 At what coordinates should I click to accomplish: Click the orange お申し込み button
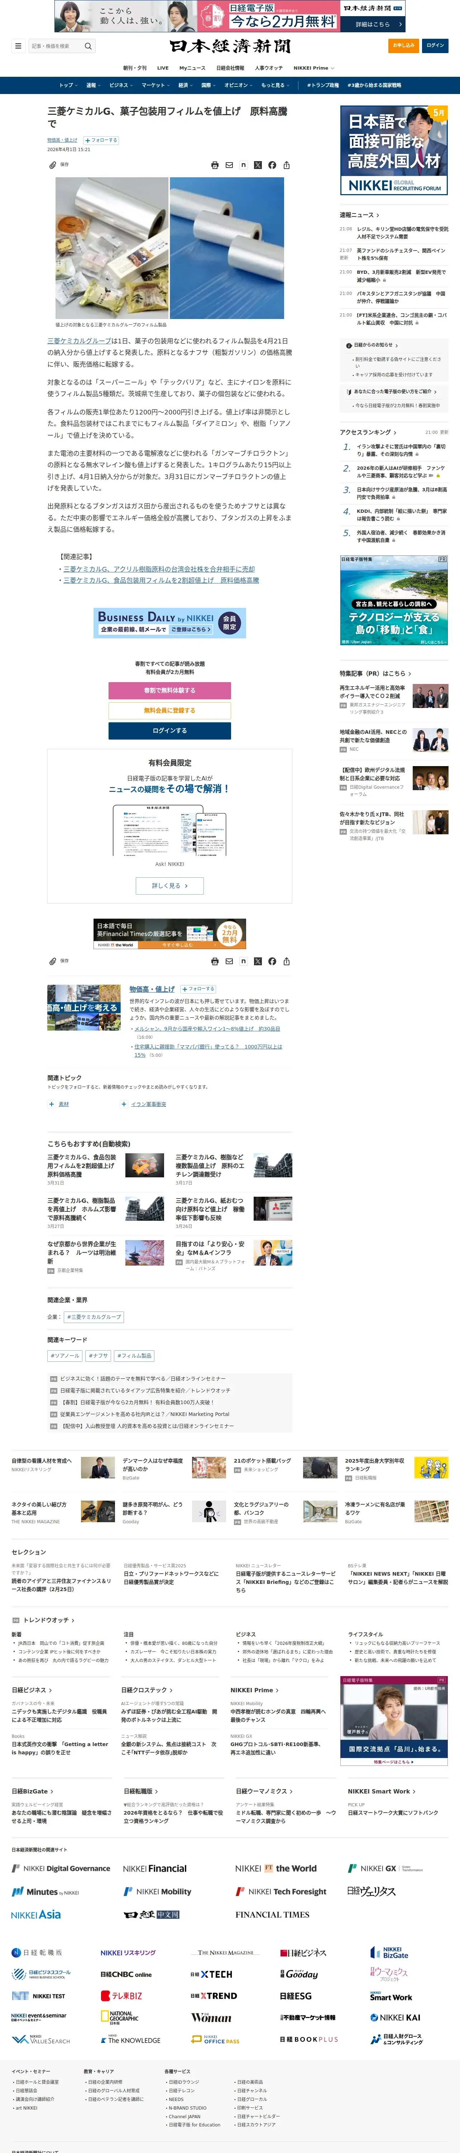[x=403, y=46]
